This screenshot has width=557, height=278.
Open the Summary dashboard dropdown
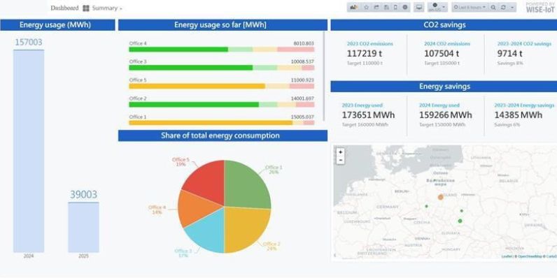point(103,8)
